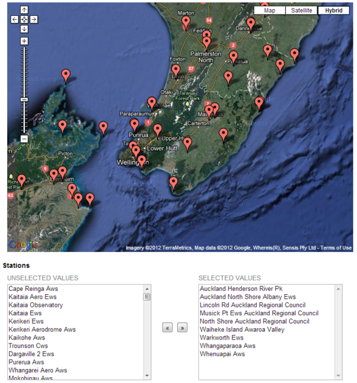Screen dimensions: 357x383
Task: Click the zoom slider handle
Action: pos(24,99)
